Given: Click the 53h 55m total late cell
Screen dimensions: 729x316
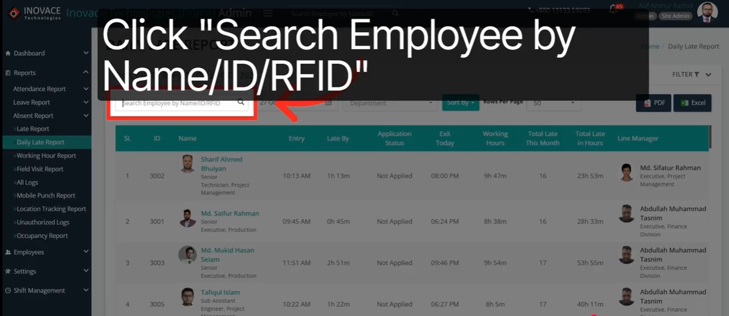Looking at the screenshot, I should click(590, 263).
